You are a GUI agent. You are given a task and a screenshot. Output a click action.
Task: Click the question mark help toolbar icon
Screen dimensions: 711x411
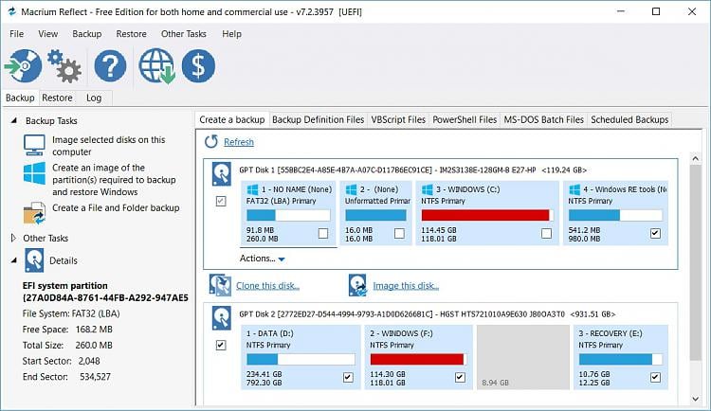(110, 66)
